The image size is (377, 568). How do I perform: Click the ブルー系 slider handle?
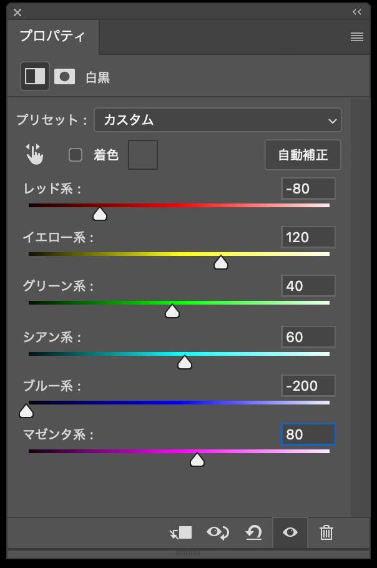[26, 411]
